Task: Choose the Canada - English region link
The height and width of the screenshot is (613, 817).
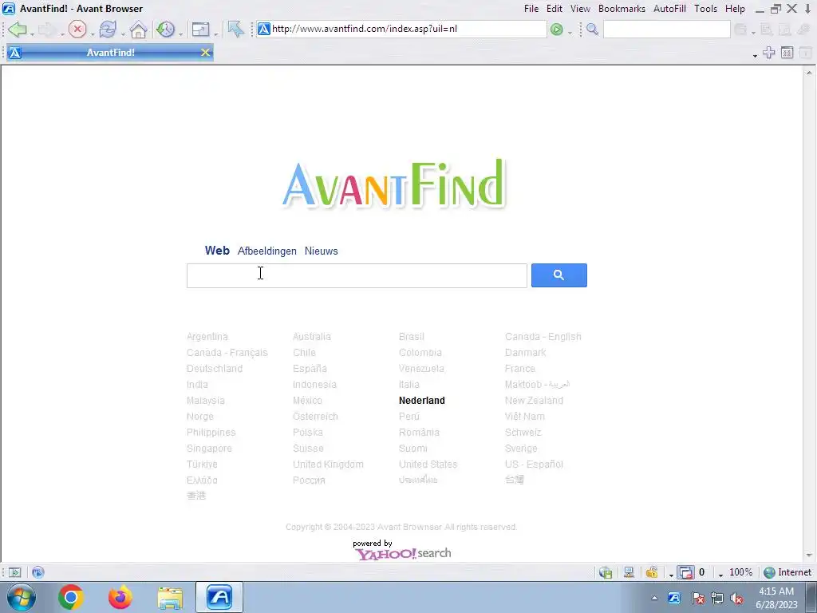Action: (543, 337)
